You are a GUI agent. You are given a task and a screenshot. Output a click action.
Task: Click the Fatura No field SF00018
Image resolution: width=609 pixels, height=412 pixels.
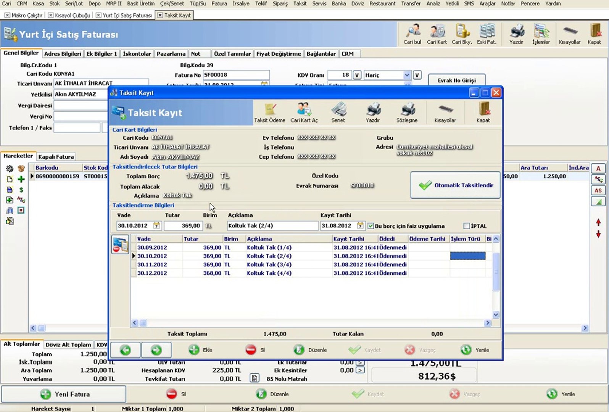click(236, 75)
